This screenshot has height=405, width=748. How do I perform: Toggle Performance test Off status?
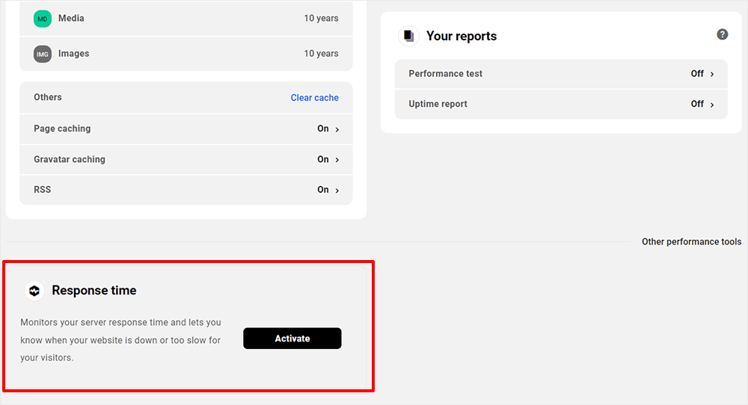point(697,73)
